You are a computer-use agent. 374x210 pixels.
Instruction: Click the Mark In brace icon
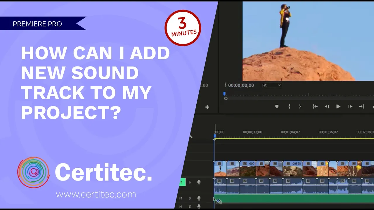click(289, 107)
